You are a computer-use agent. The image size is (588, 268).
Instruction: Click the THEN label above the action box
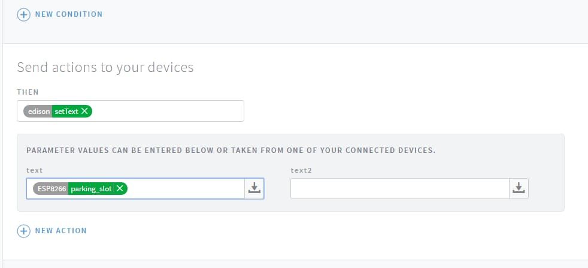pos(28,92)
